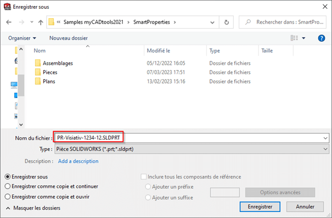Image resolution: width=332 pixels, height=218 pixels.
Task: Click the address bar folder icon
Action: [x=51, y=22]
